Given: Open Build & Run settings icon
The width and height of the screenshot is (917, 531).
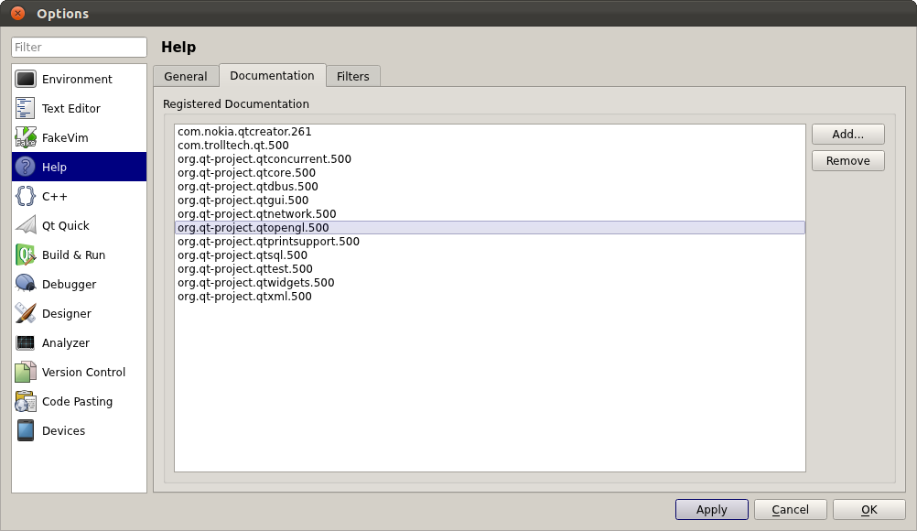Looking at the screenshot, I should 26,255.
